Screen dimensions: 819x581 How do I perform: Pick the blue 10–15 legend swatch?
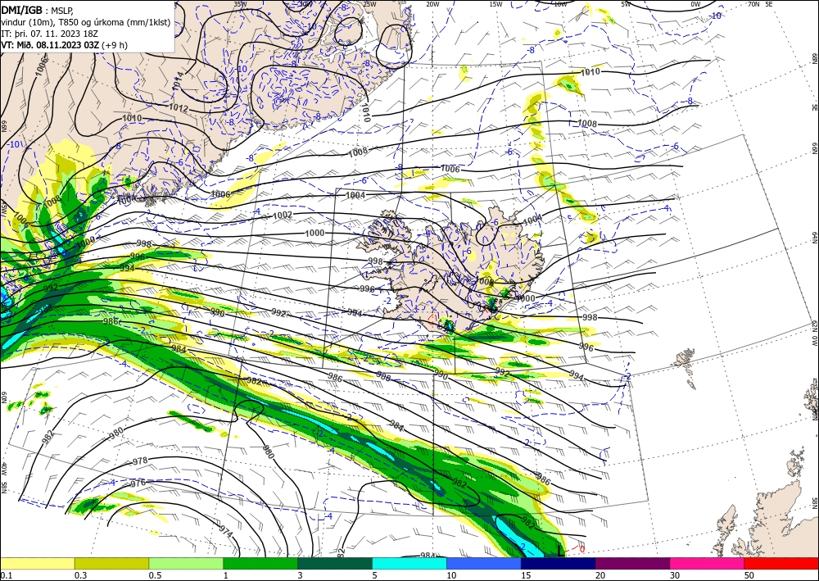(484, 563)
